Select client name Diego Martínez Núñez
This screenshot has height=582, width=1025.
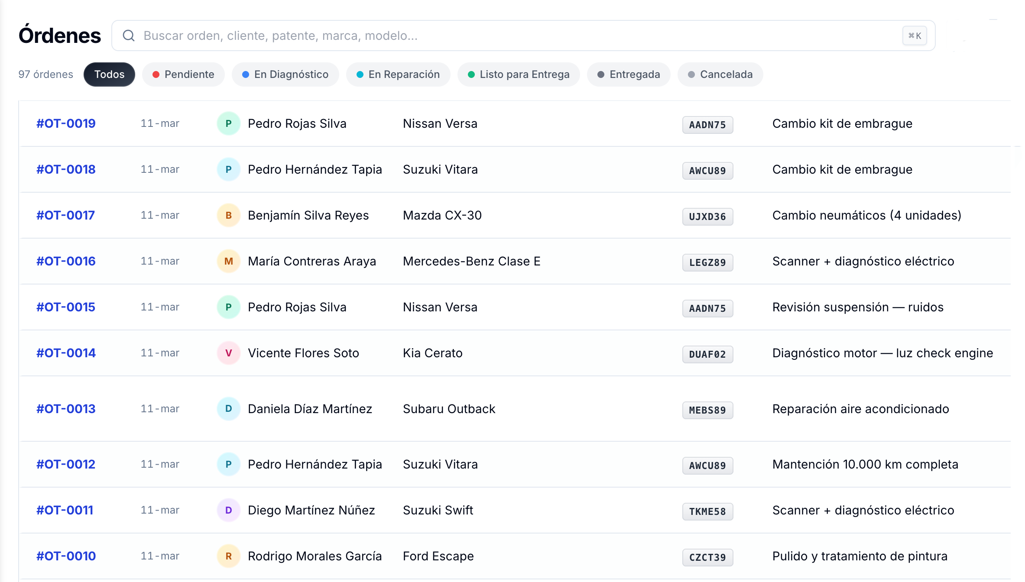[311, 510]
